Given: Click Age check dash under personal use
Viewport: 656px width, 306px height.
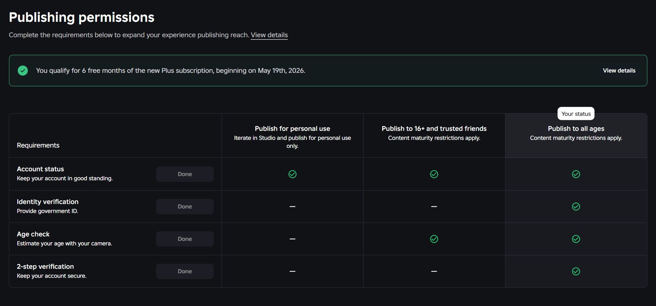Looking at the screenshot, I should tap(293, 239).
